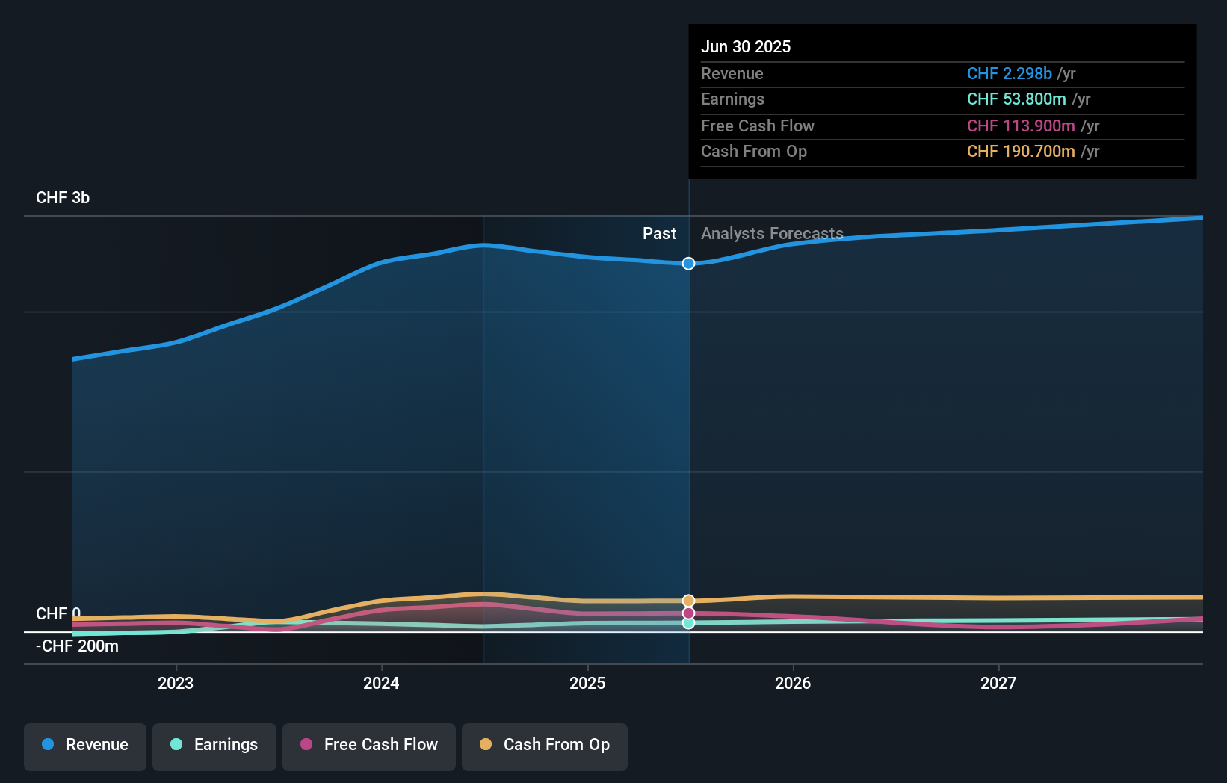Click the orange Cash From Op legend dot
Screen dimensions: 1227x783
click(486, 744)
